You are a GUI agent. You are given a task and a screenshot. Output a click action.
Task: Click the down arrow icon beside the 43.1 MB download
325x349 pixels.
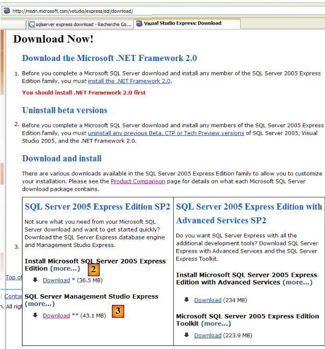click(35, 315)
